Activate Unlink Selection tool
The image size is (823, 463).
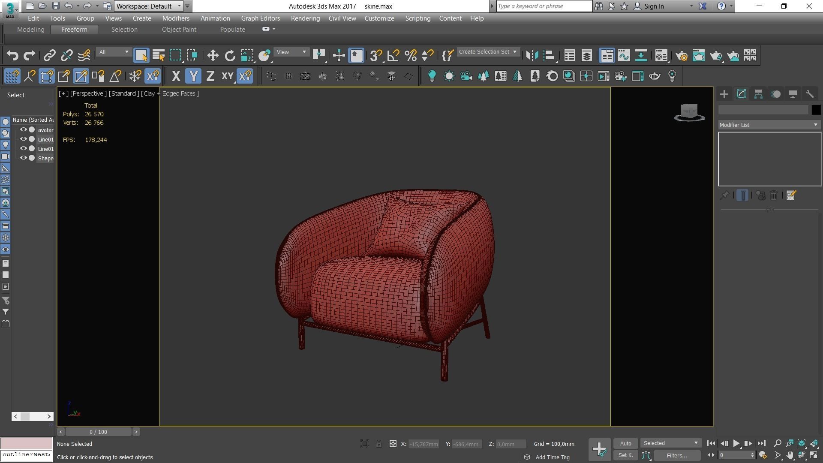[x=66, y=56]
